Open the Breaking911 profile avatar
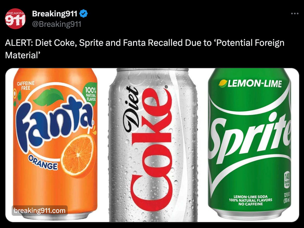Screen dimensions: 304x228 tap(15, 19)
